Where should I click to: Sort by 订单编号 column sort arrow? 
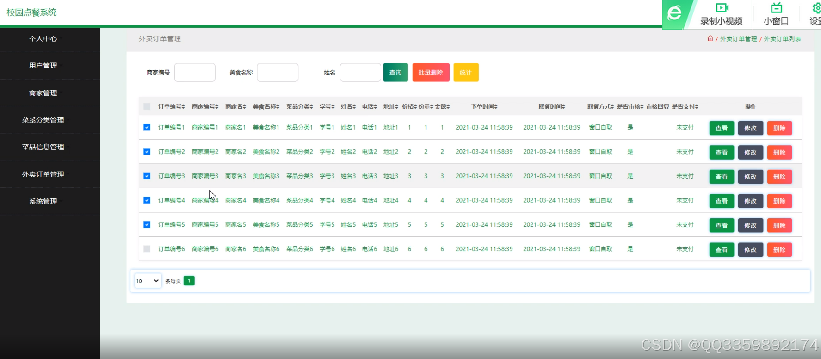183,107
